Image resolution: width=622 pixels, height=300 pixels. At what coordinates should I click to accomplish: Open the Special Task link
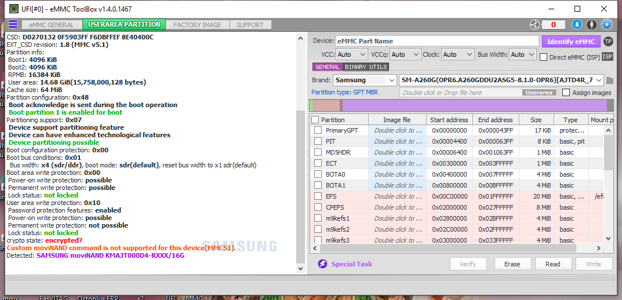point(352,264)
